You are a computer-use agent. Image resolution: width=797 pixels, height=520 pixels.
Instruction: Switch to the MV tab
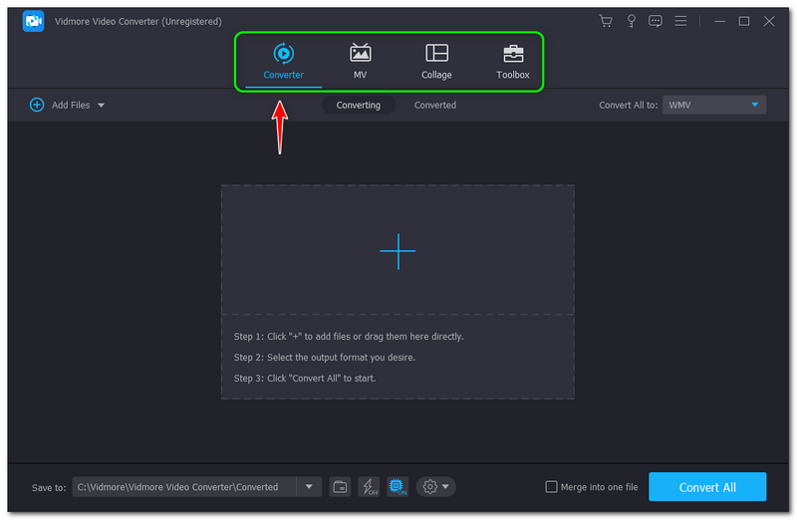360,62
